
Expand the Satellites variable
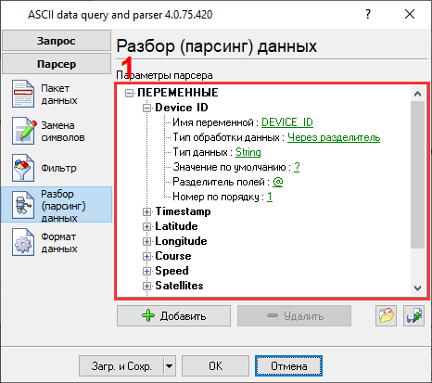[x=146, y=286]
